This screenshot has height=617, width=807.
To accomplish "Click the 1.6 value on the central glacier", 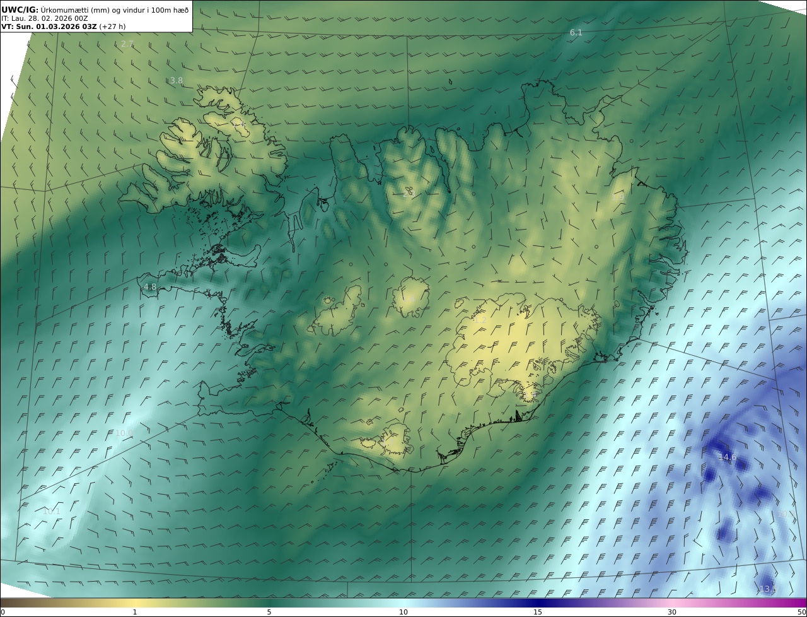I will click(409, 298).
